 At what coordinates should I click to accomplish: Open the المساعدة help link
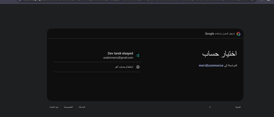[82, 107]
